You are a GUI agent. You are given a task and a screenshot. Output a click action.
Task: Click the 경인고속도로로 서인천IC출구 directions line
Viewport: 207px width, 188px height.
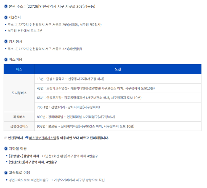57,180
